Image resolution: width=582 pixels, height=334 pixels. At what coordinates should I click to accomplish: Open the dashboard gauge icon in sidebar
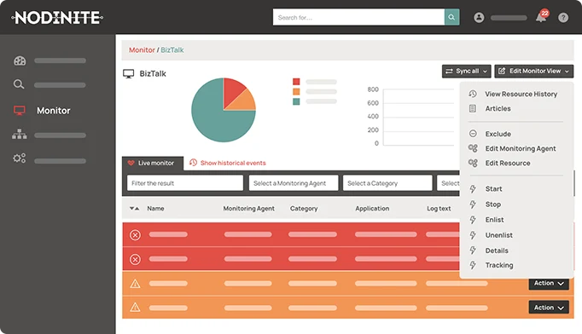tap(20, 60)
